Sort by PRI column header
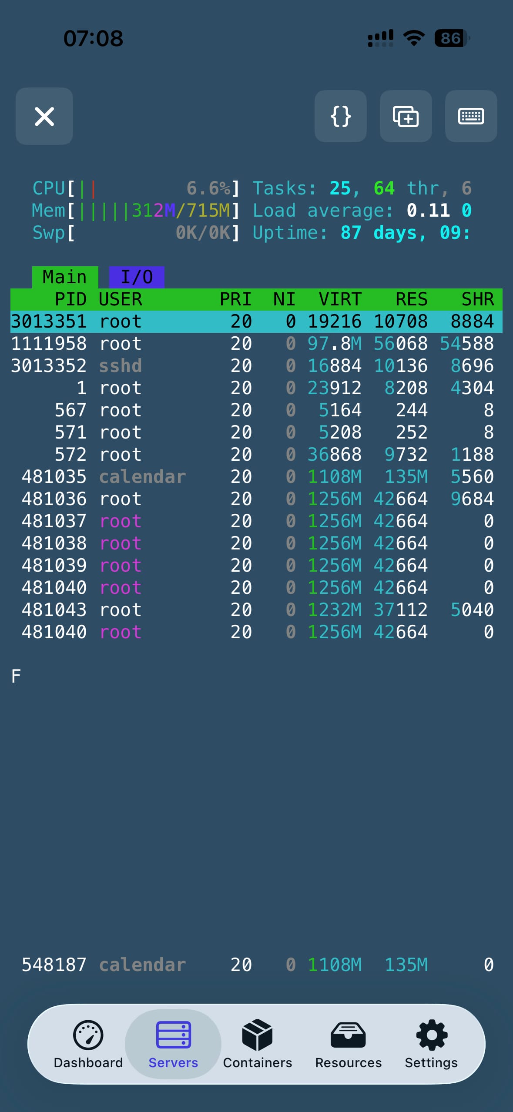The height and width of the screenshot is (1112, 513). [235, 299]
